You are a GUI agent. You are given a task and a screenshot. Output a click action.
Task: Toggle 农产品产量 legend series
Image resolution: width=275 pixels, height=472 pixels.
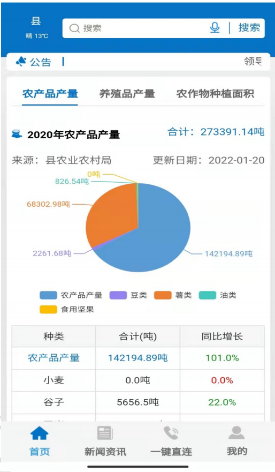tap(71, 295)
